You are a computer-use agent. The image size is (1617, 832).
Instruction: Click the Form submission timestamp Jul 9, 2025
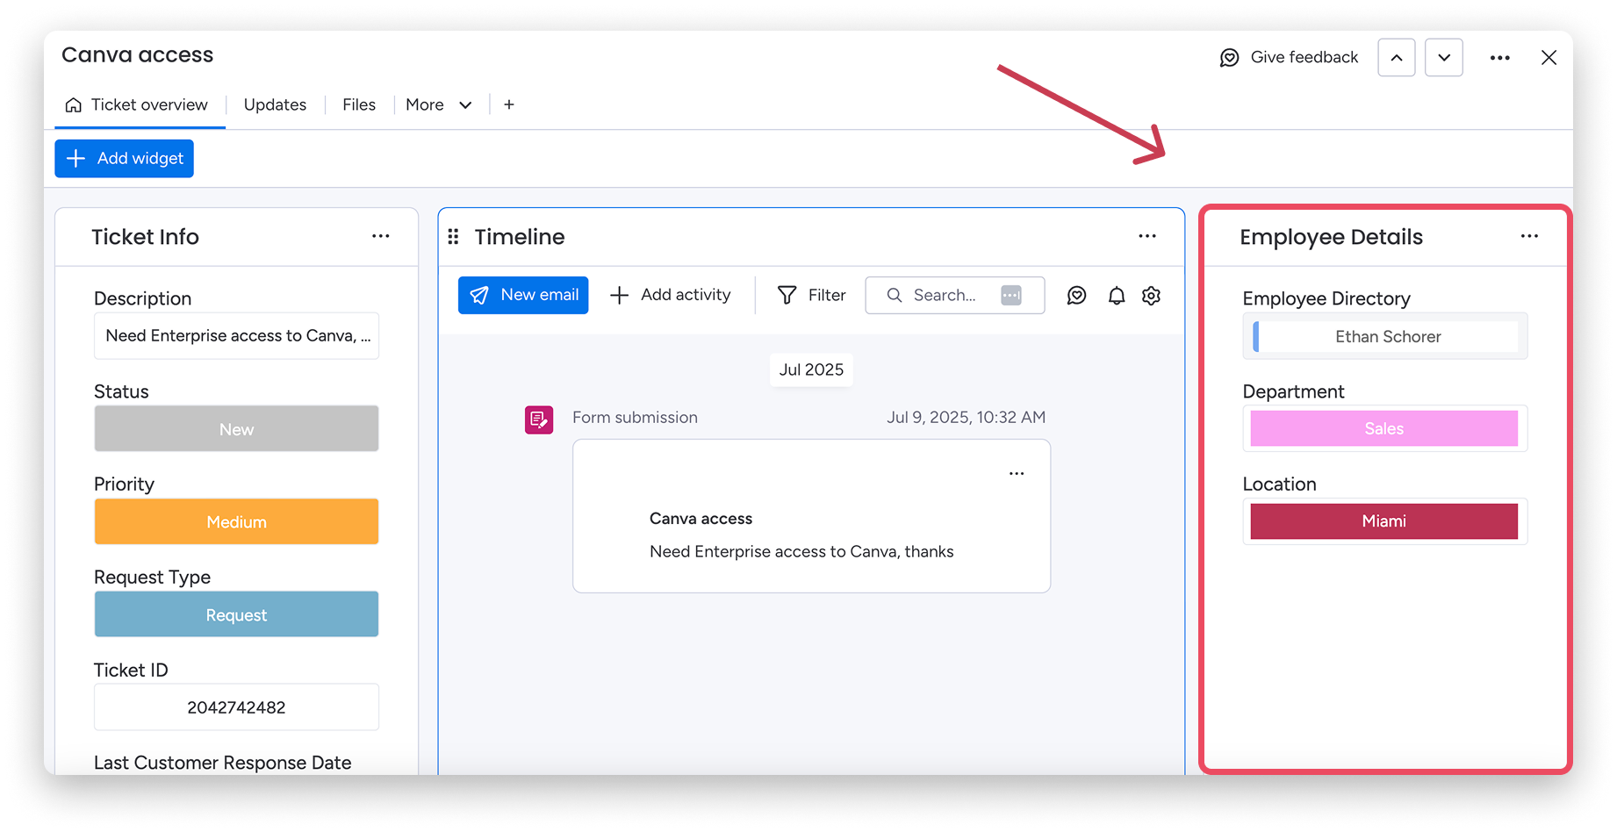click(x=966, y=418)
